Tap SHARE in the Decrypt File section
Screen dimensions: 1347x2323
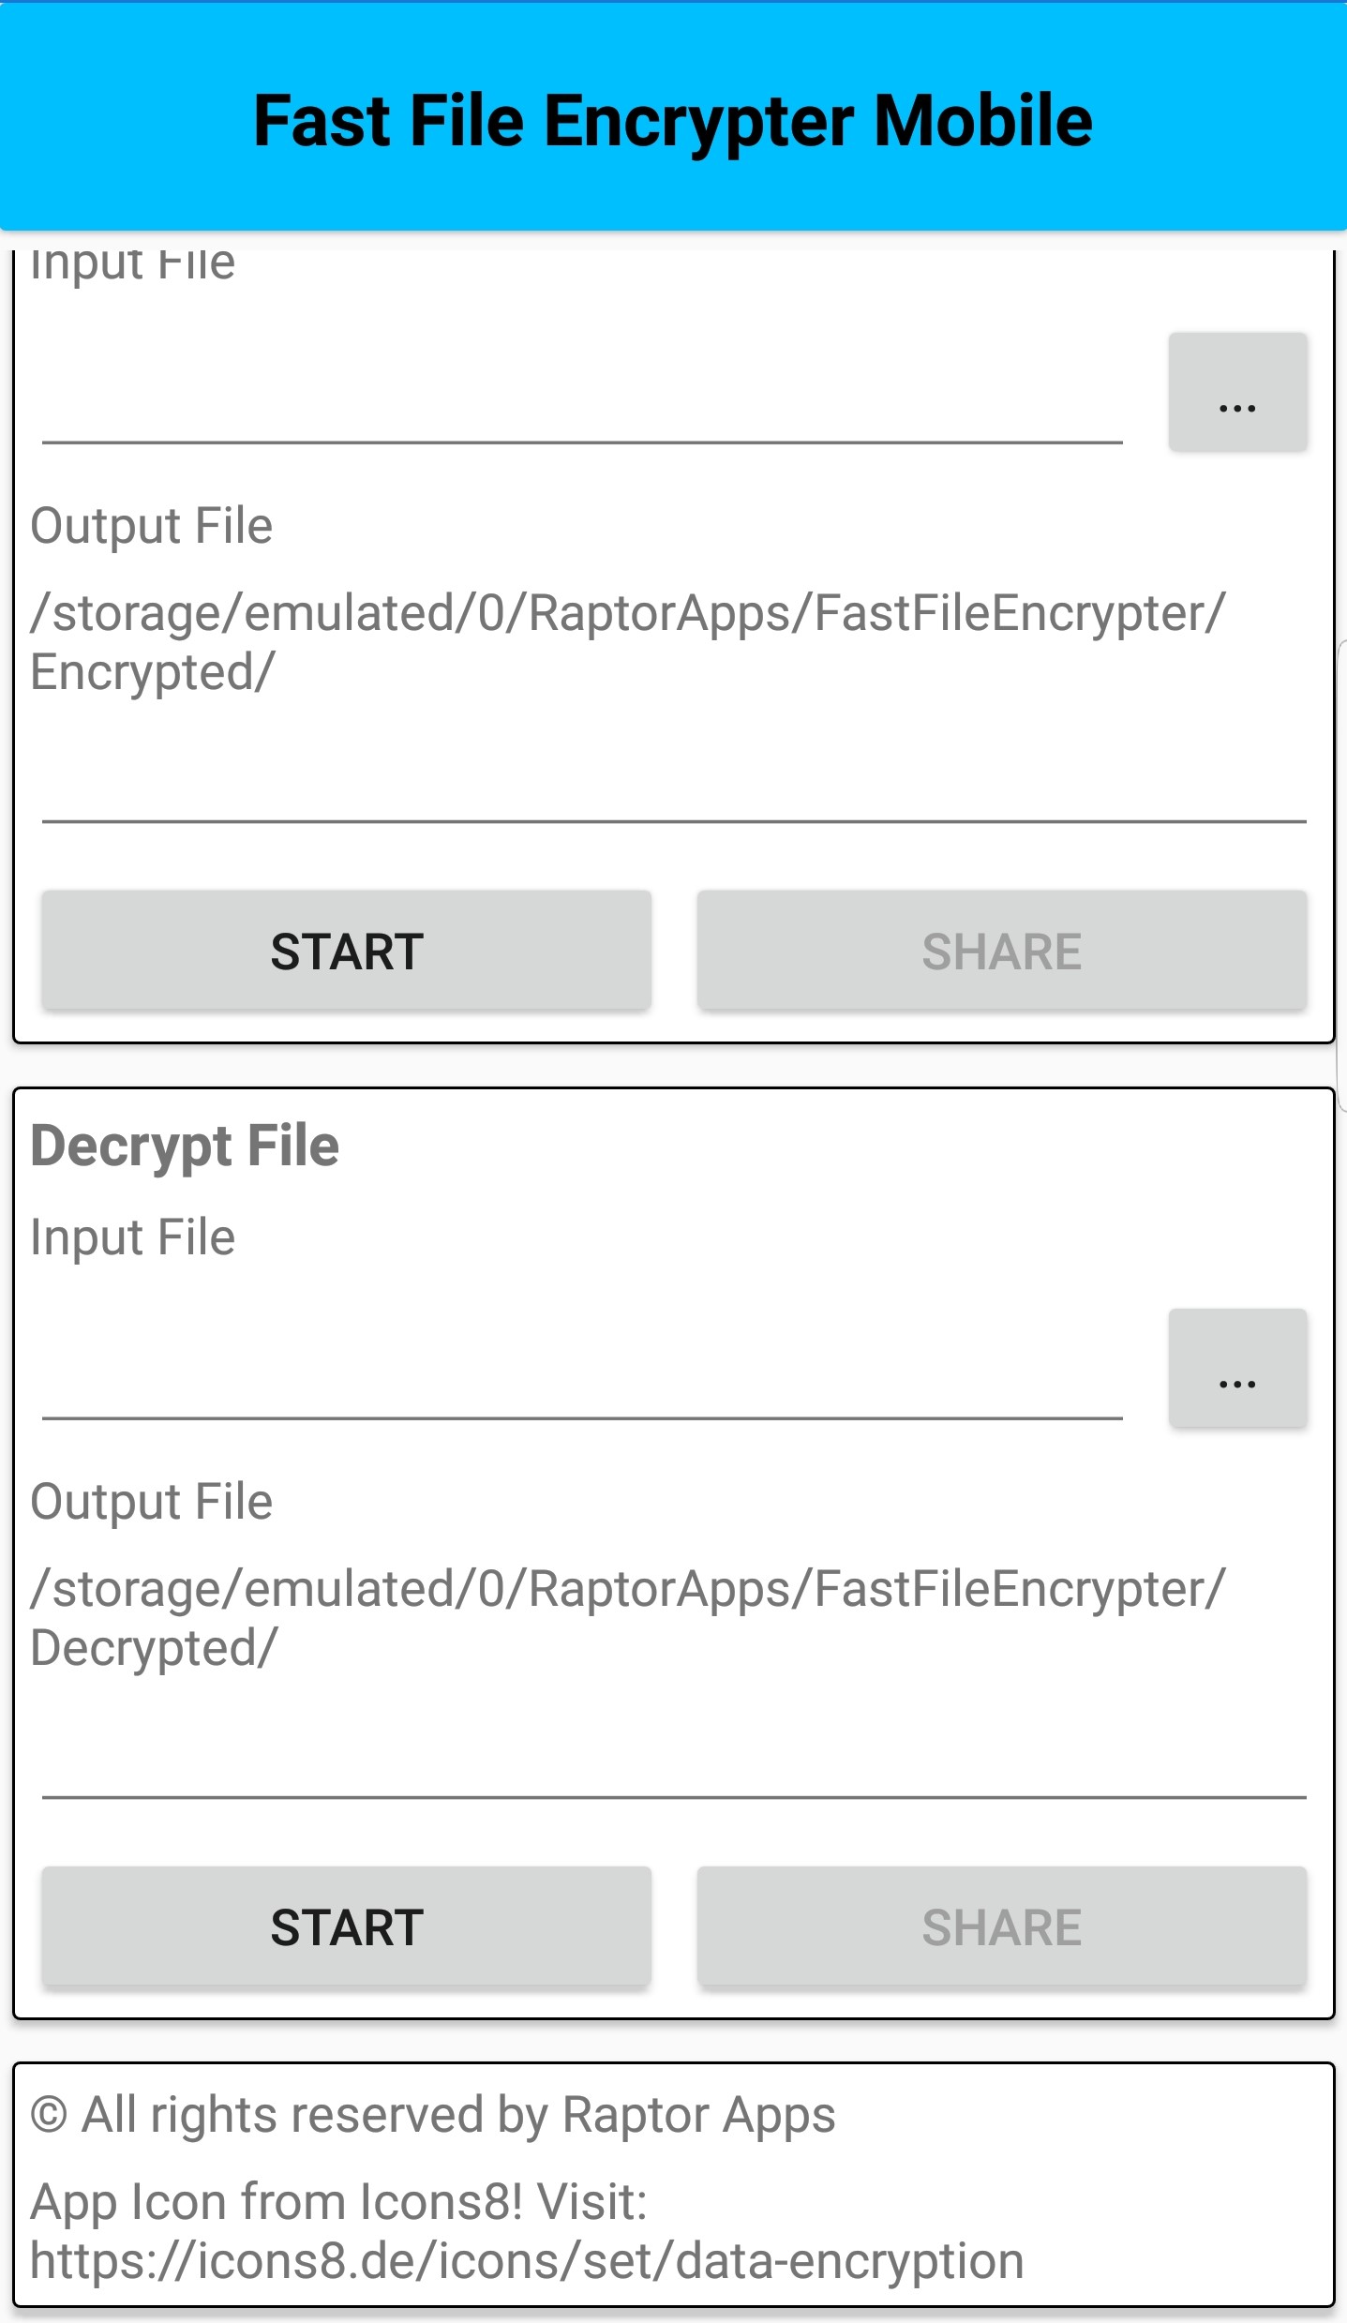[x=1001, y=1927]
